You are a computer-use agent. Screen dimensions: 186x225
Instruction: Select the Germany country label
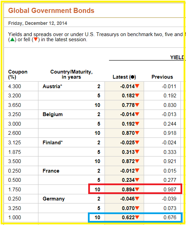point(53,199)
